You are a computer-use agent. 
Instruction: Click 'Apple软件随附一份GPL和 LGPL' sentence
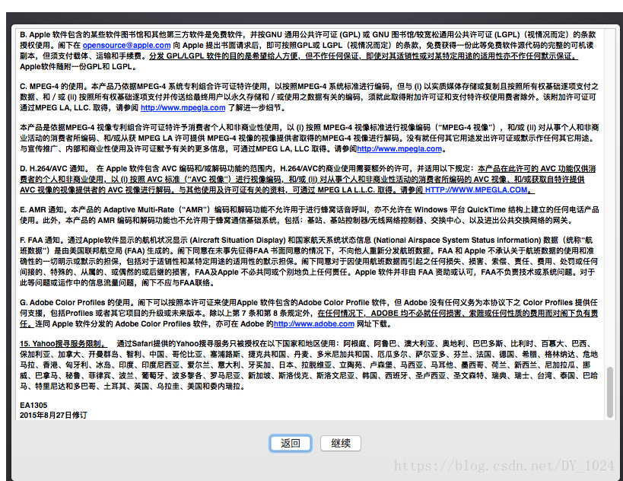click(78, 67)
